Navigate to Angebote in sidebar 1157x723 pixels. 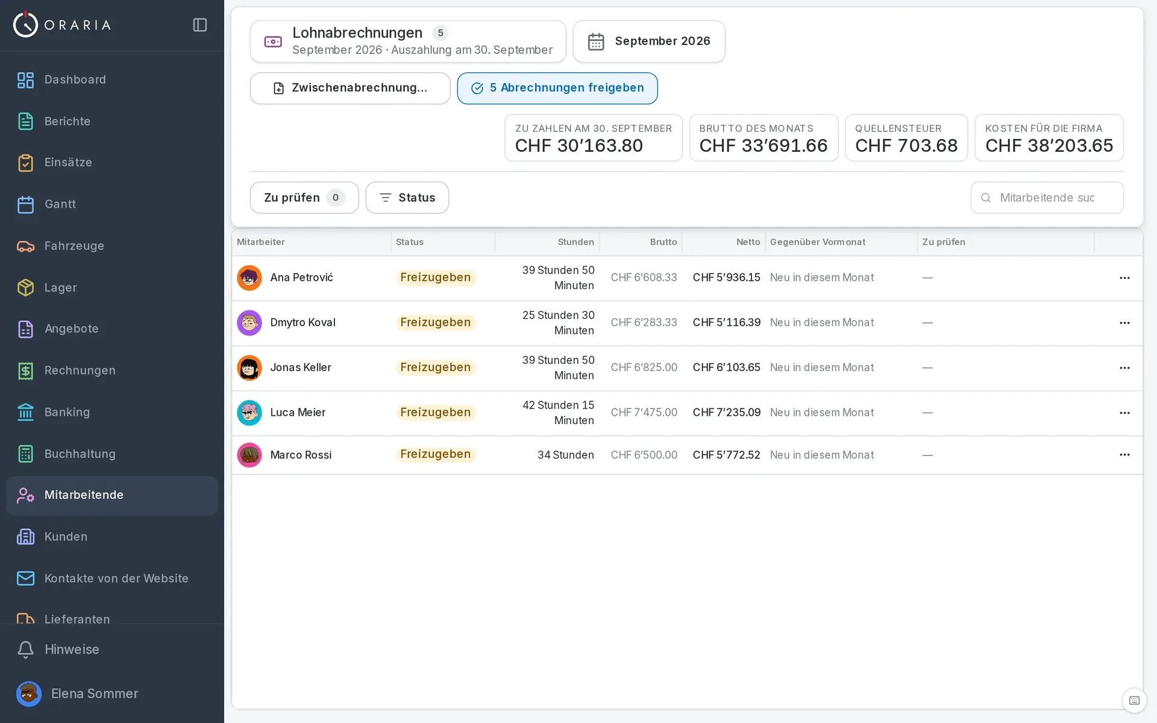click(x=111, y=329)
